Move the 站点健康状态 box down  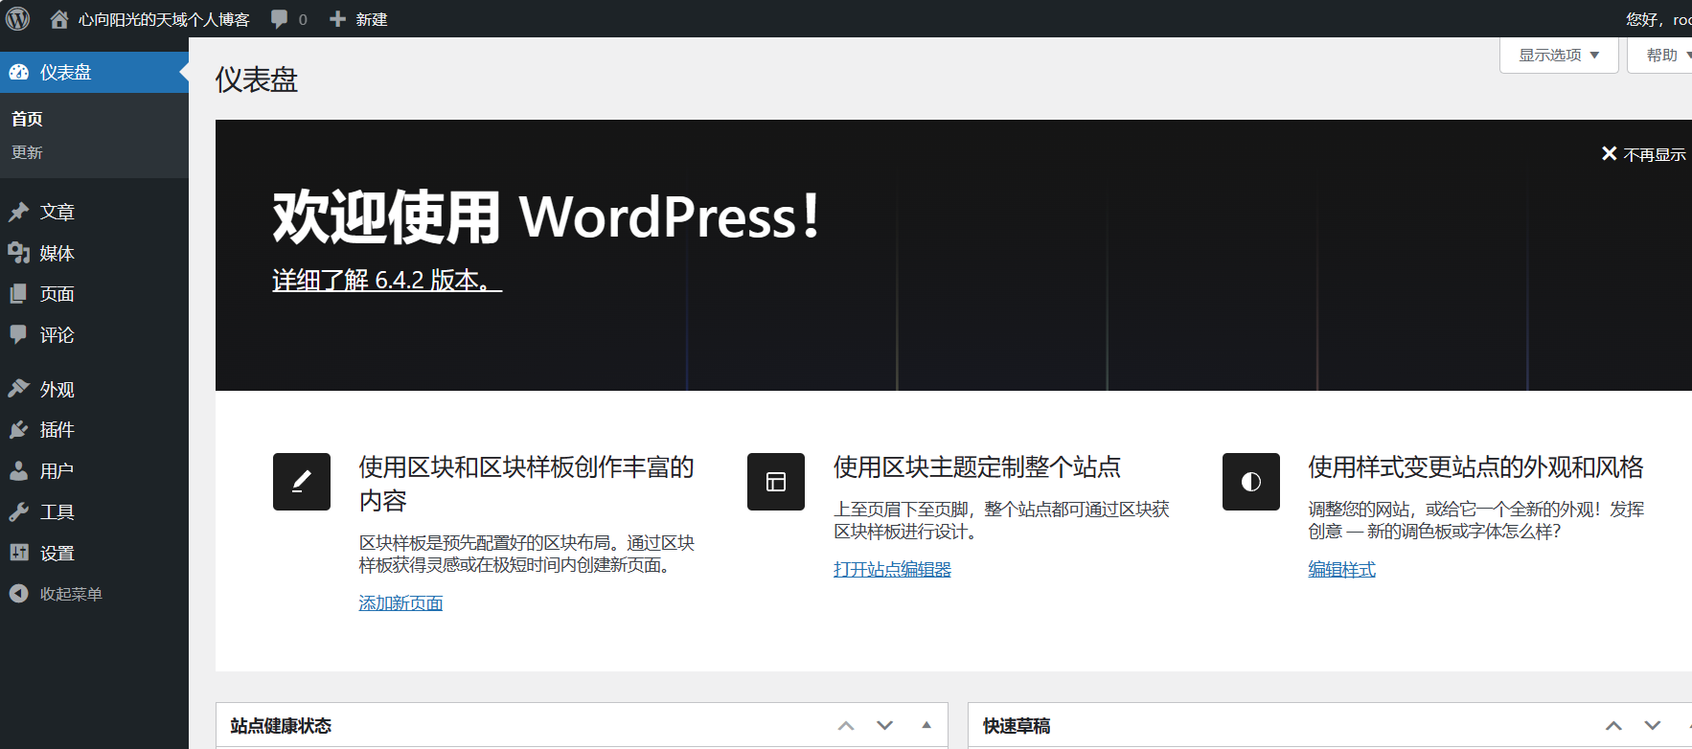coord(884,726)
